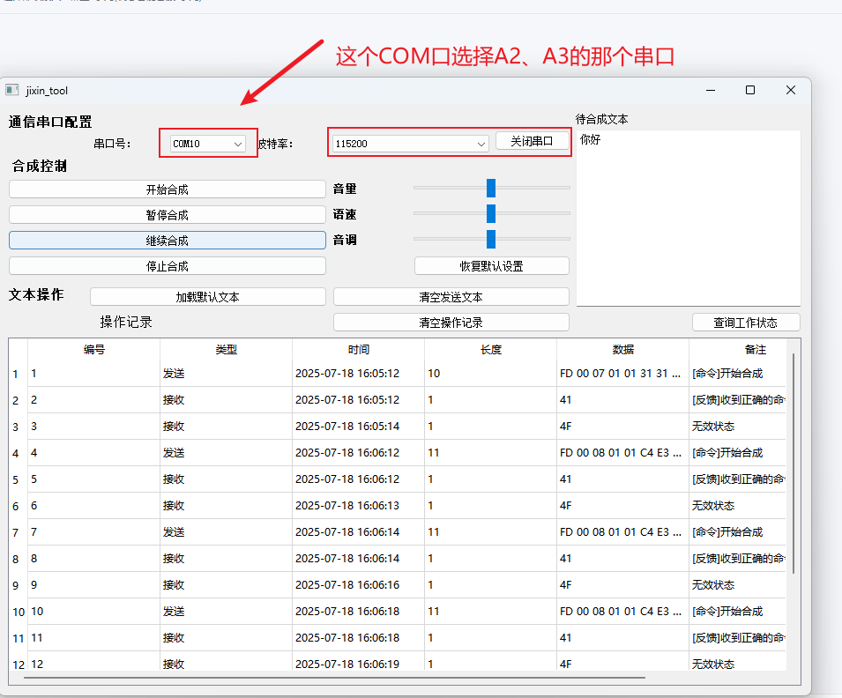842x698 pixels.
Task: Click the 音量 volume slider handle
Action: pos(491,188)
